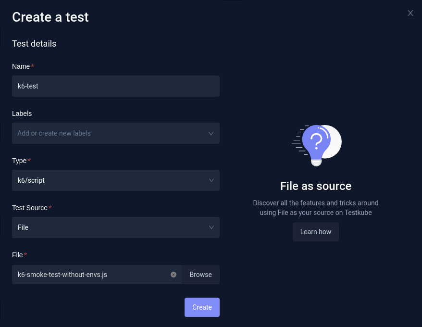Click the File as source heading

point(316,186)
